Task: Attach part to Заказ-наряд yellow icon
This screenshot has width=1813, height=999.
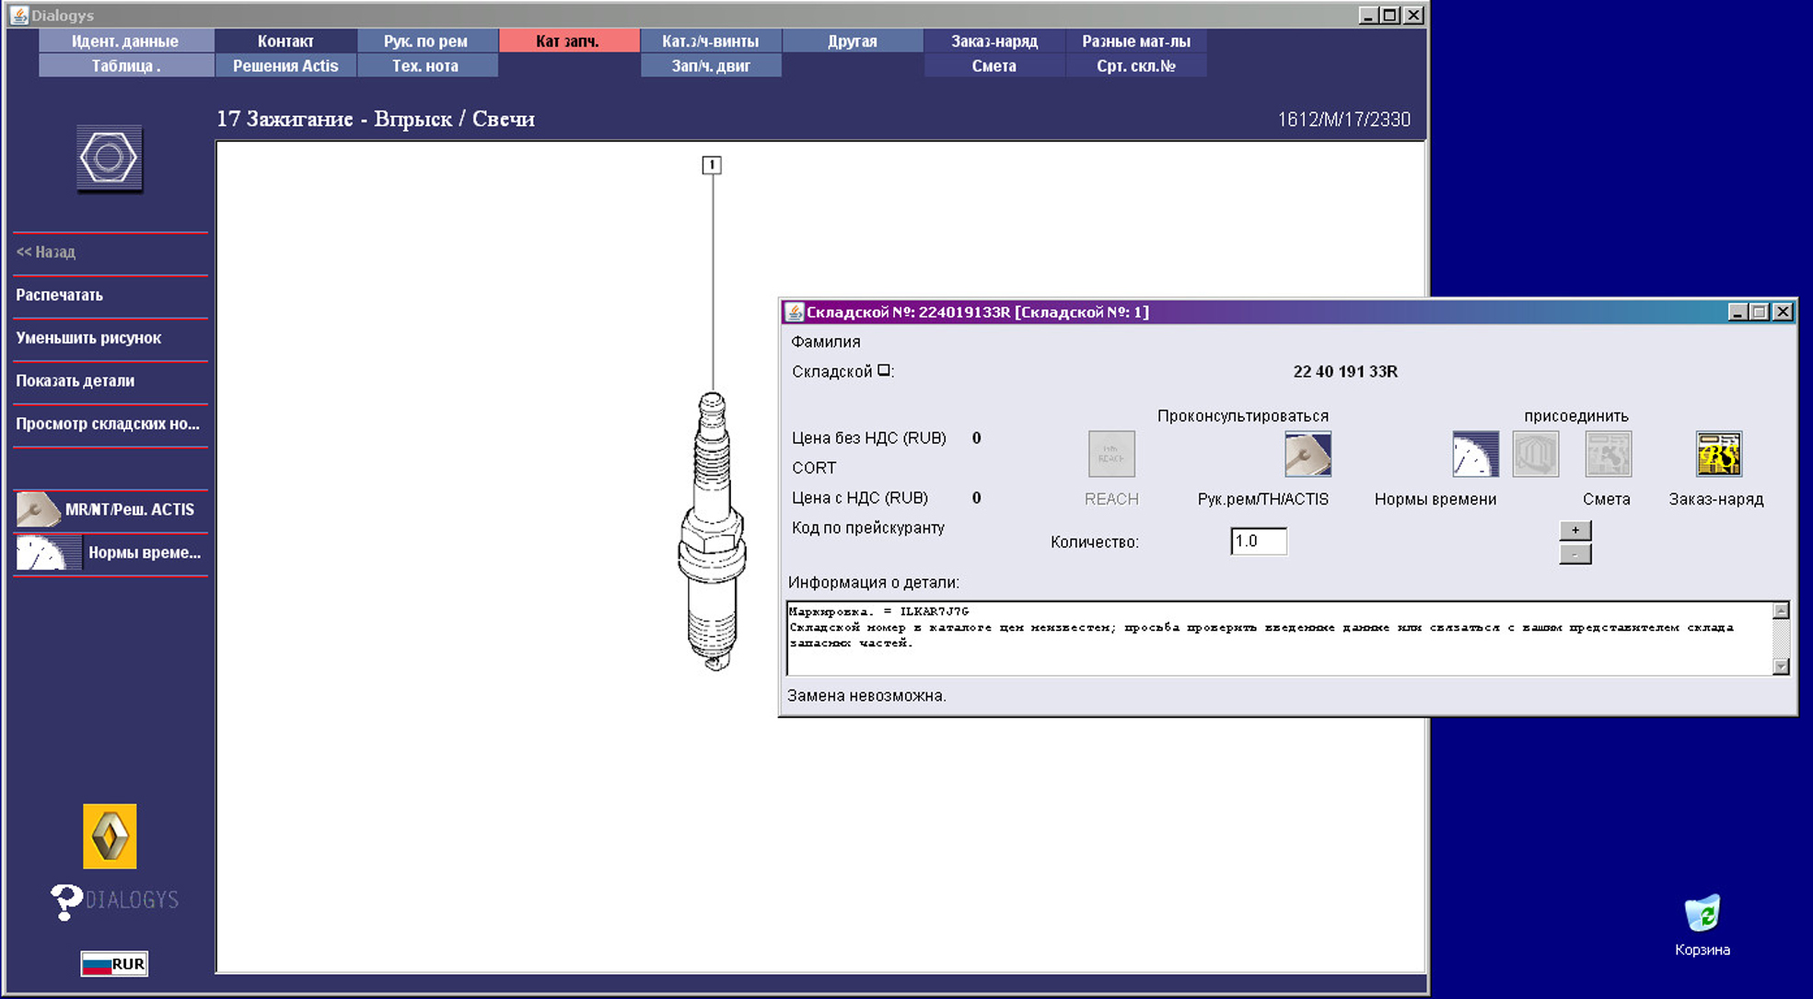Action: coord(1718,454)
